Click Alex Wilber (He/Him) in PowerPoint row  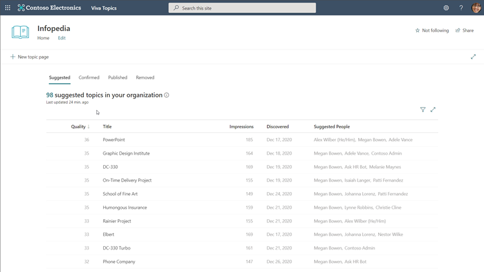[x=334, y=140]
